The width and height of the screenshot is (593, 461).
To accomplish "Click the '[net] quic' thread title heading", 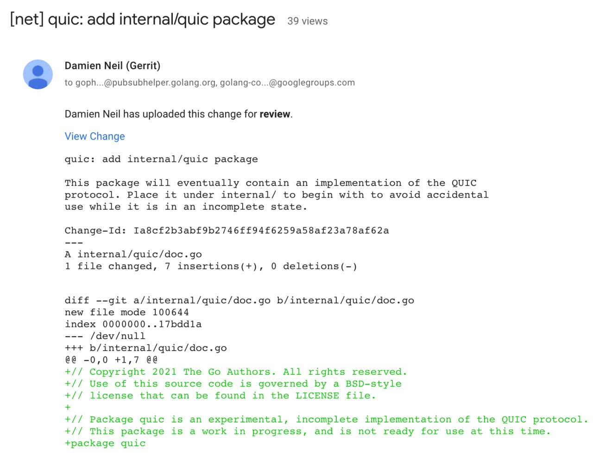I will 143,19.
